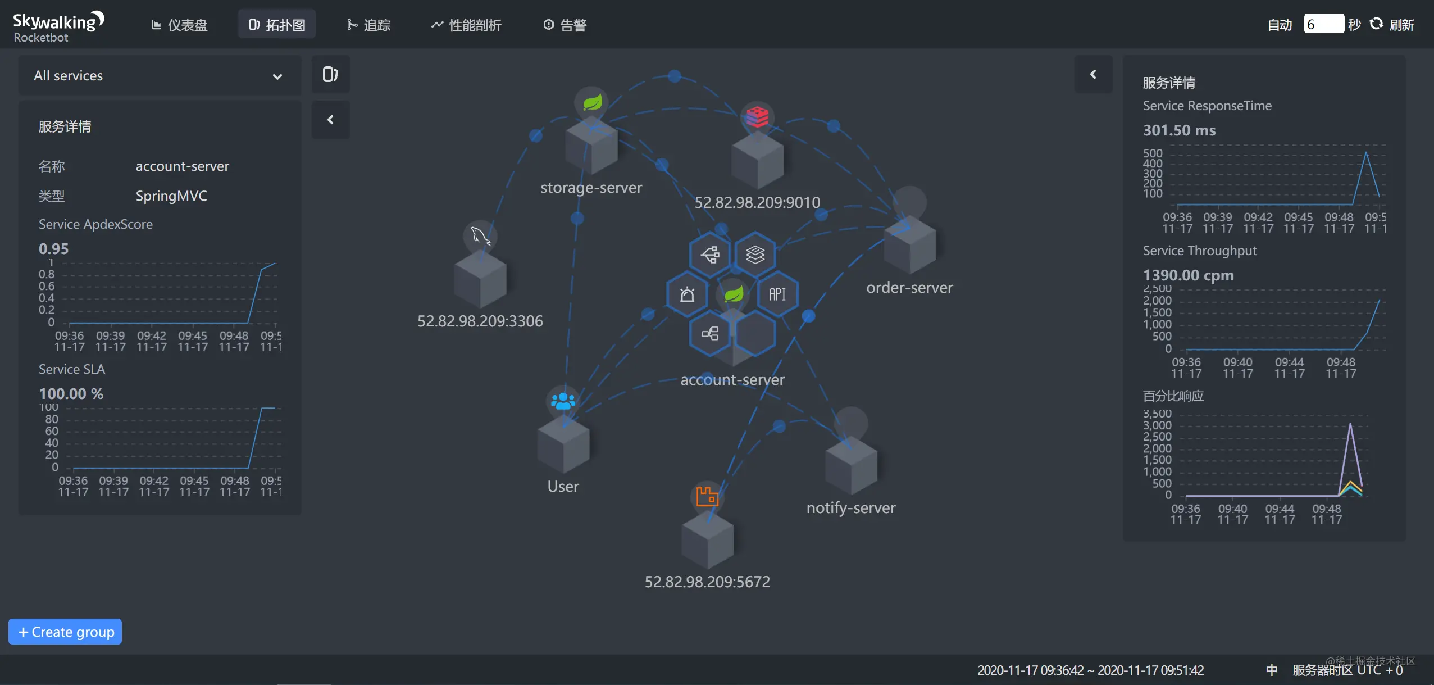The height and width of the screenshot is (685, 1434).
Task: Click the API hexagon icon
Action: 777,294
